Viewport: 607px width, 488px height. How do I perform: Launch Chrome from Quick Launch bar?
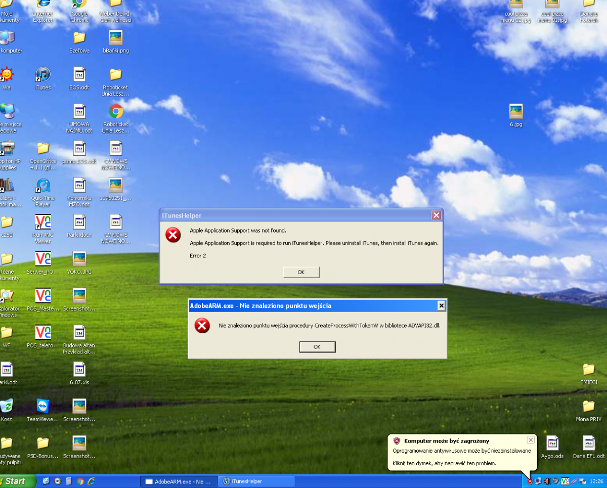coord(80,481)
